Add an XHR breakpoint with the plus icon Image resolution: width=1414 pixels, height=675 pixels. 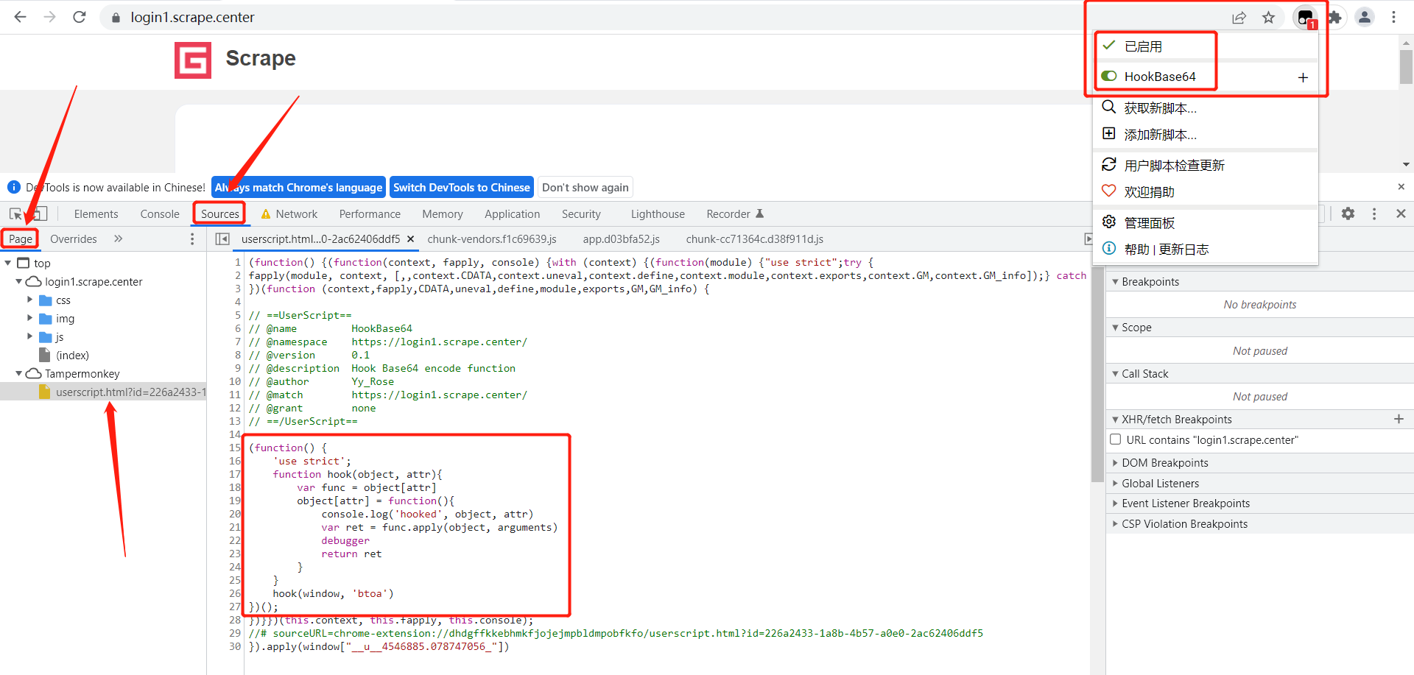(1399, 419)
